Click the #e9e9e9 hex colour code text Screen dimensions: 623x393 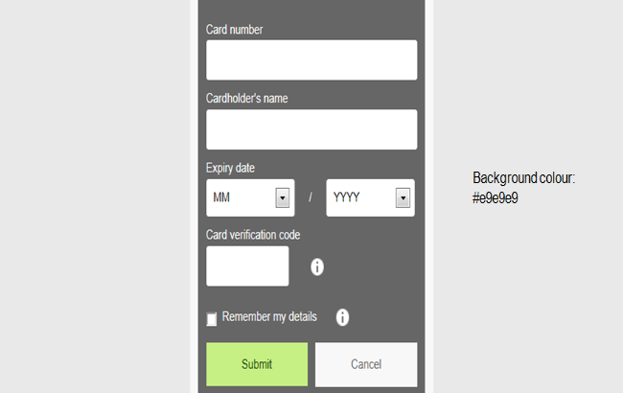pos(496,197)
